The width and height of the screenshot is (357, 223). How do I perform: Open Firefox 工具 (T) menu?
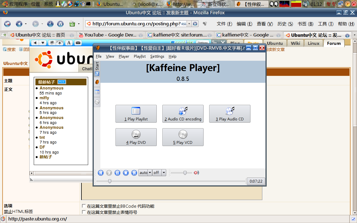click(326, 24)
